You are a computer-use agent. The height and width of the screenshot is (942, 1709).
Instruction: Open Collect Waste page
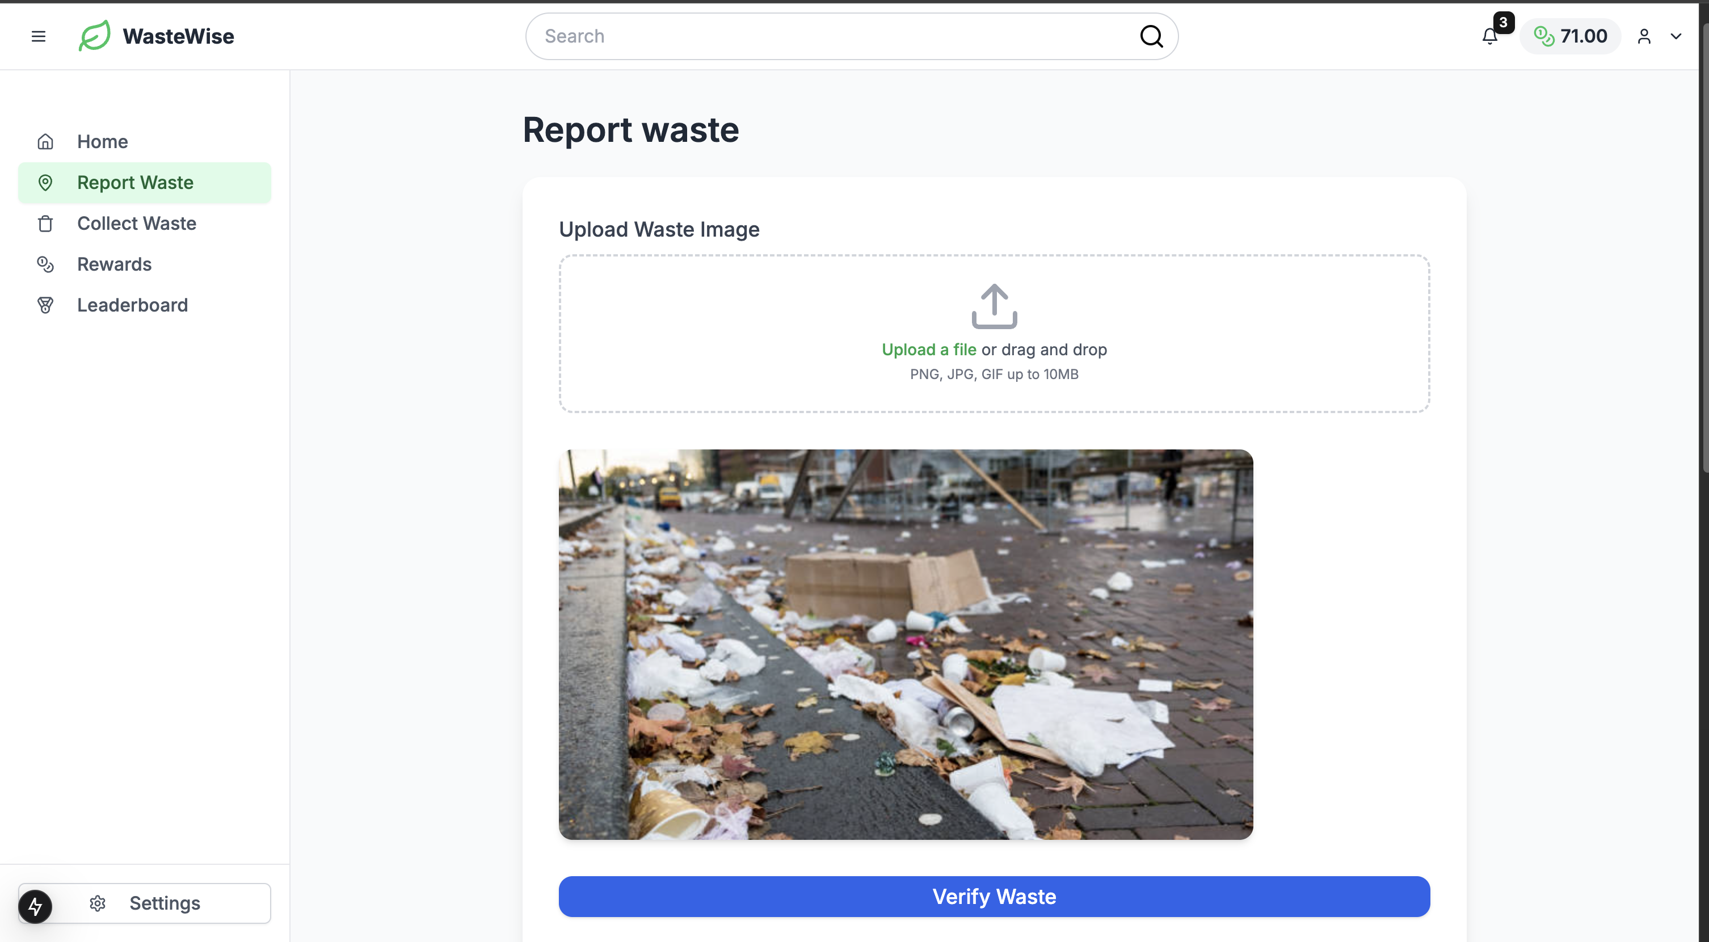[137, 224]
